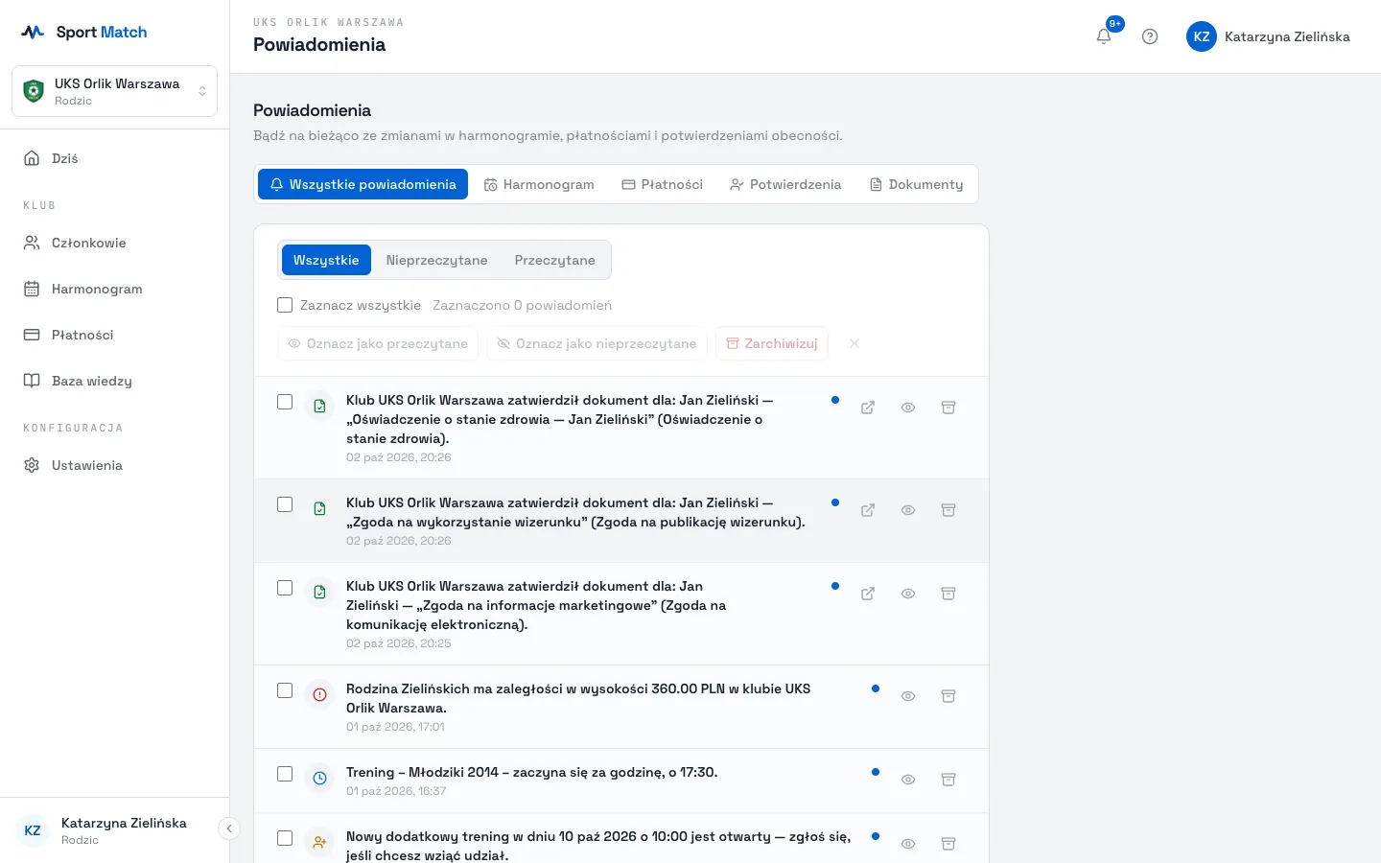Image resolution: width=1381 pixels, height=863 pixels.
Task: Switch to the Dokumenty tab
Action: [x=916, y=184]
